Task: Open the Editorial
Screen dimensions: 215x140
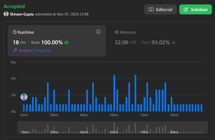Action: click(x=160, y=9)
